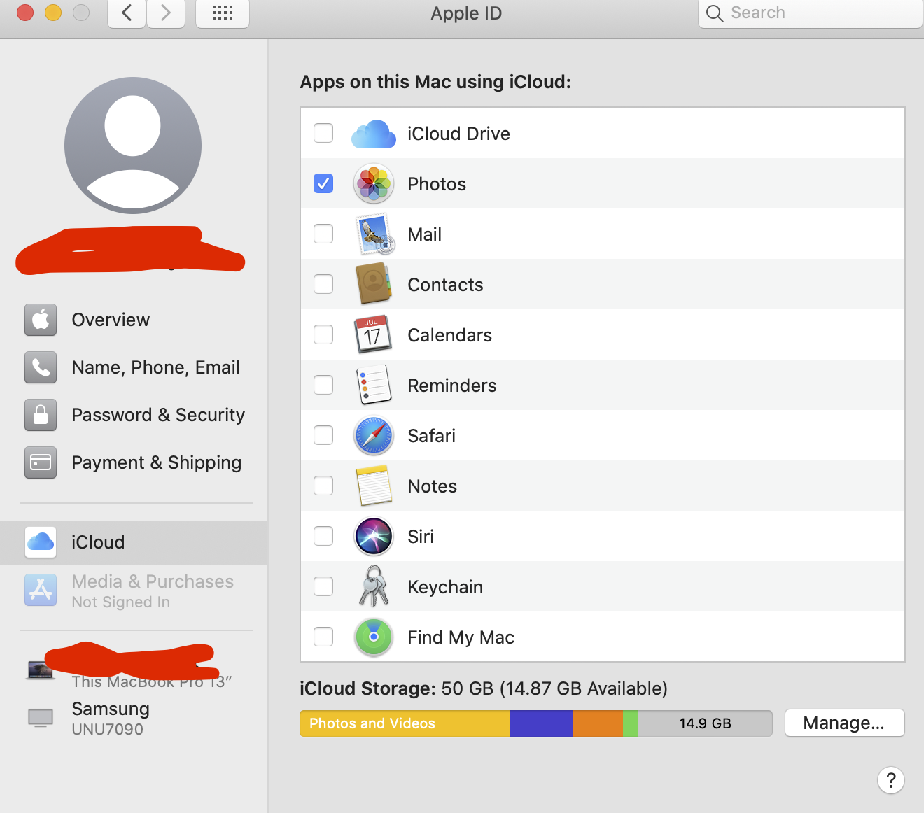Screen dimensions: 924x813
Task: Click the 'Find My Mac' label text
Action: tap(461, 637)
